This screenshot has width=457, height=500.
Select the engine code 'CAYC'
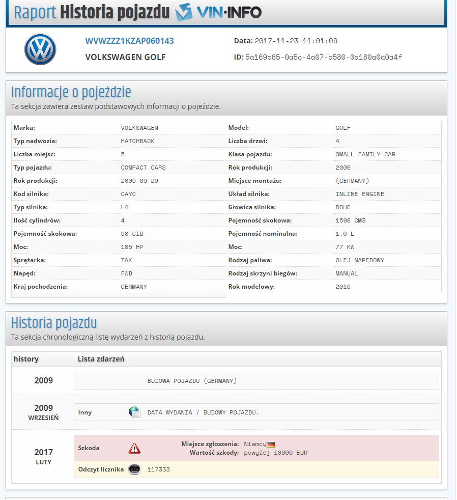(128, 194)
